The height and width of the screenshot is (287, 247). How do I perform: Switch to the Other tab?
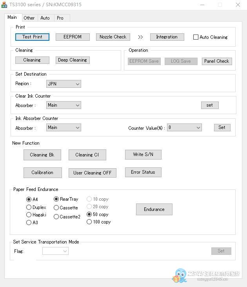tap(29, 18)
